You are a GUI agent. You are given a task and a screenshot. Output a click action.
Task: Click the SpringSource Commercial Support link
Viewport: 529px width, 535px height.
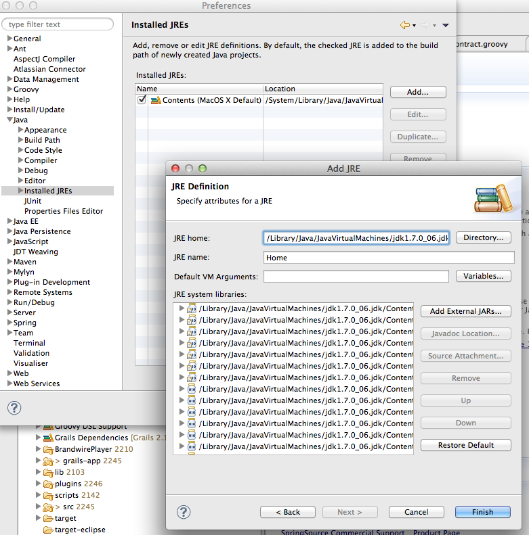point(343,532)
